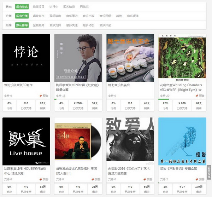Click ¥ 860 funded amount

click(x=182, y=103)
